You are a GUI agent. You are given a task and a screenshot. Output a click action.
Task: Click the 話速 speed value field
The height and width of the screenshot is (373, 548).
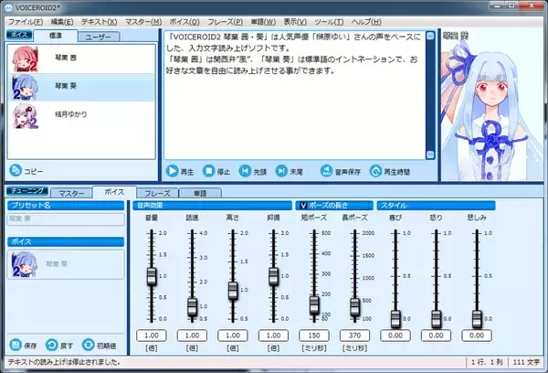[x=192, y=336]
